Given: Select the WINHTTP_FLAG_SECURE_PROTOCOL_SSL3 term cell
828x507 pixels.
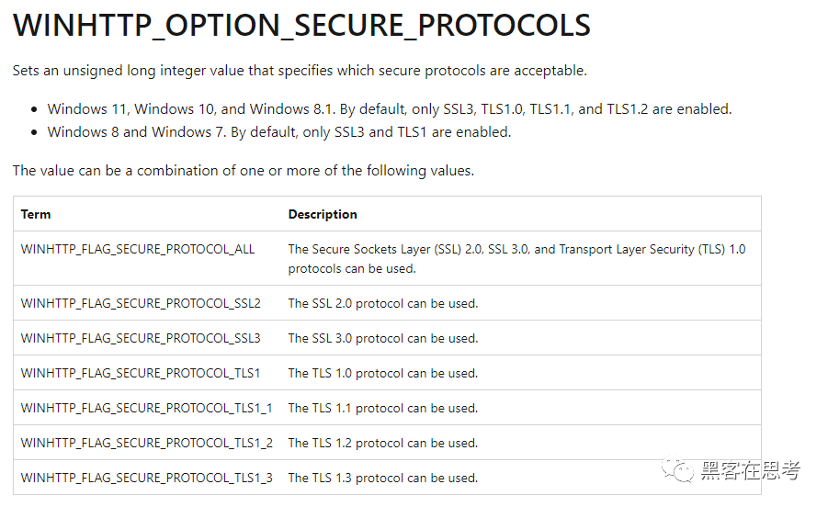Looking at the screenshot, I should [x=141, y=338].
